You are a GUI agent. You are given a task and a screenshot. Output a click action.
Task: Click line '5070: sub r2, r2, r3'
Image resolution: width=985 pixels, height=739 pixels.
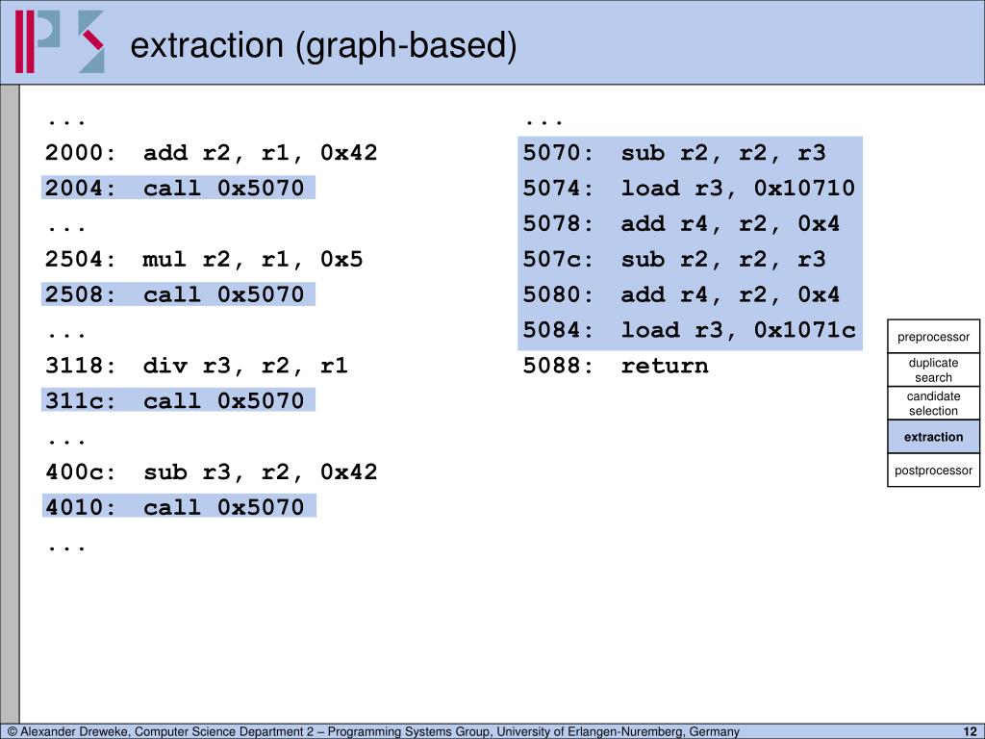(674, 153)
